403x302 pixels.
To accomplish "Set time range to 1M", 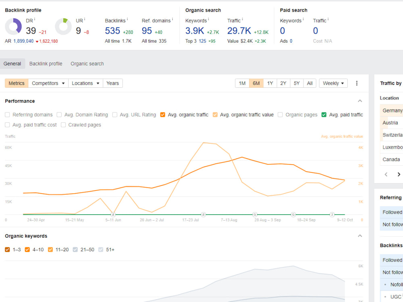I will pyautogui.click(x=242, y=83).
